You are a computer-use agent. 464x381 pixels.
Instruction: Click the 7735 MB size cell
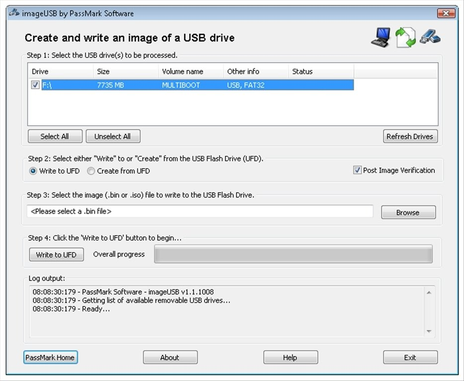tap(110, 85)
